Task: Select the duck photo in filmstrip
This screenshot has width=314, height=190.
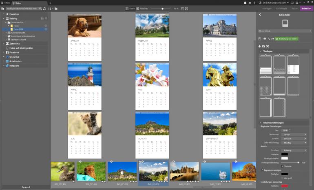Action: 63,171
